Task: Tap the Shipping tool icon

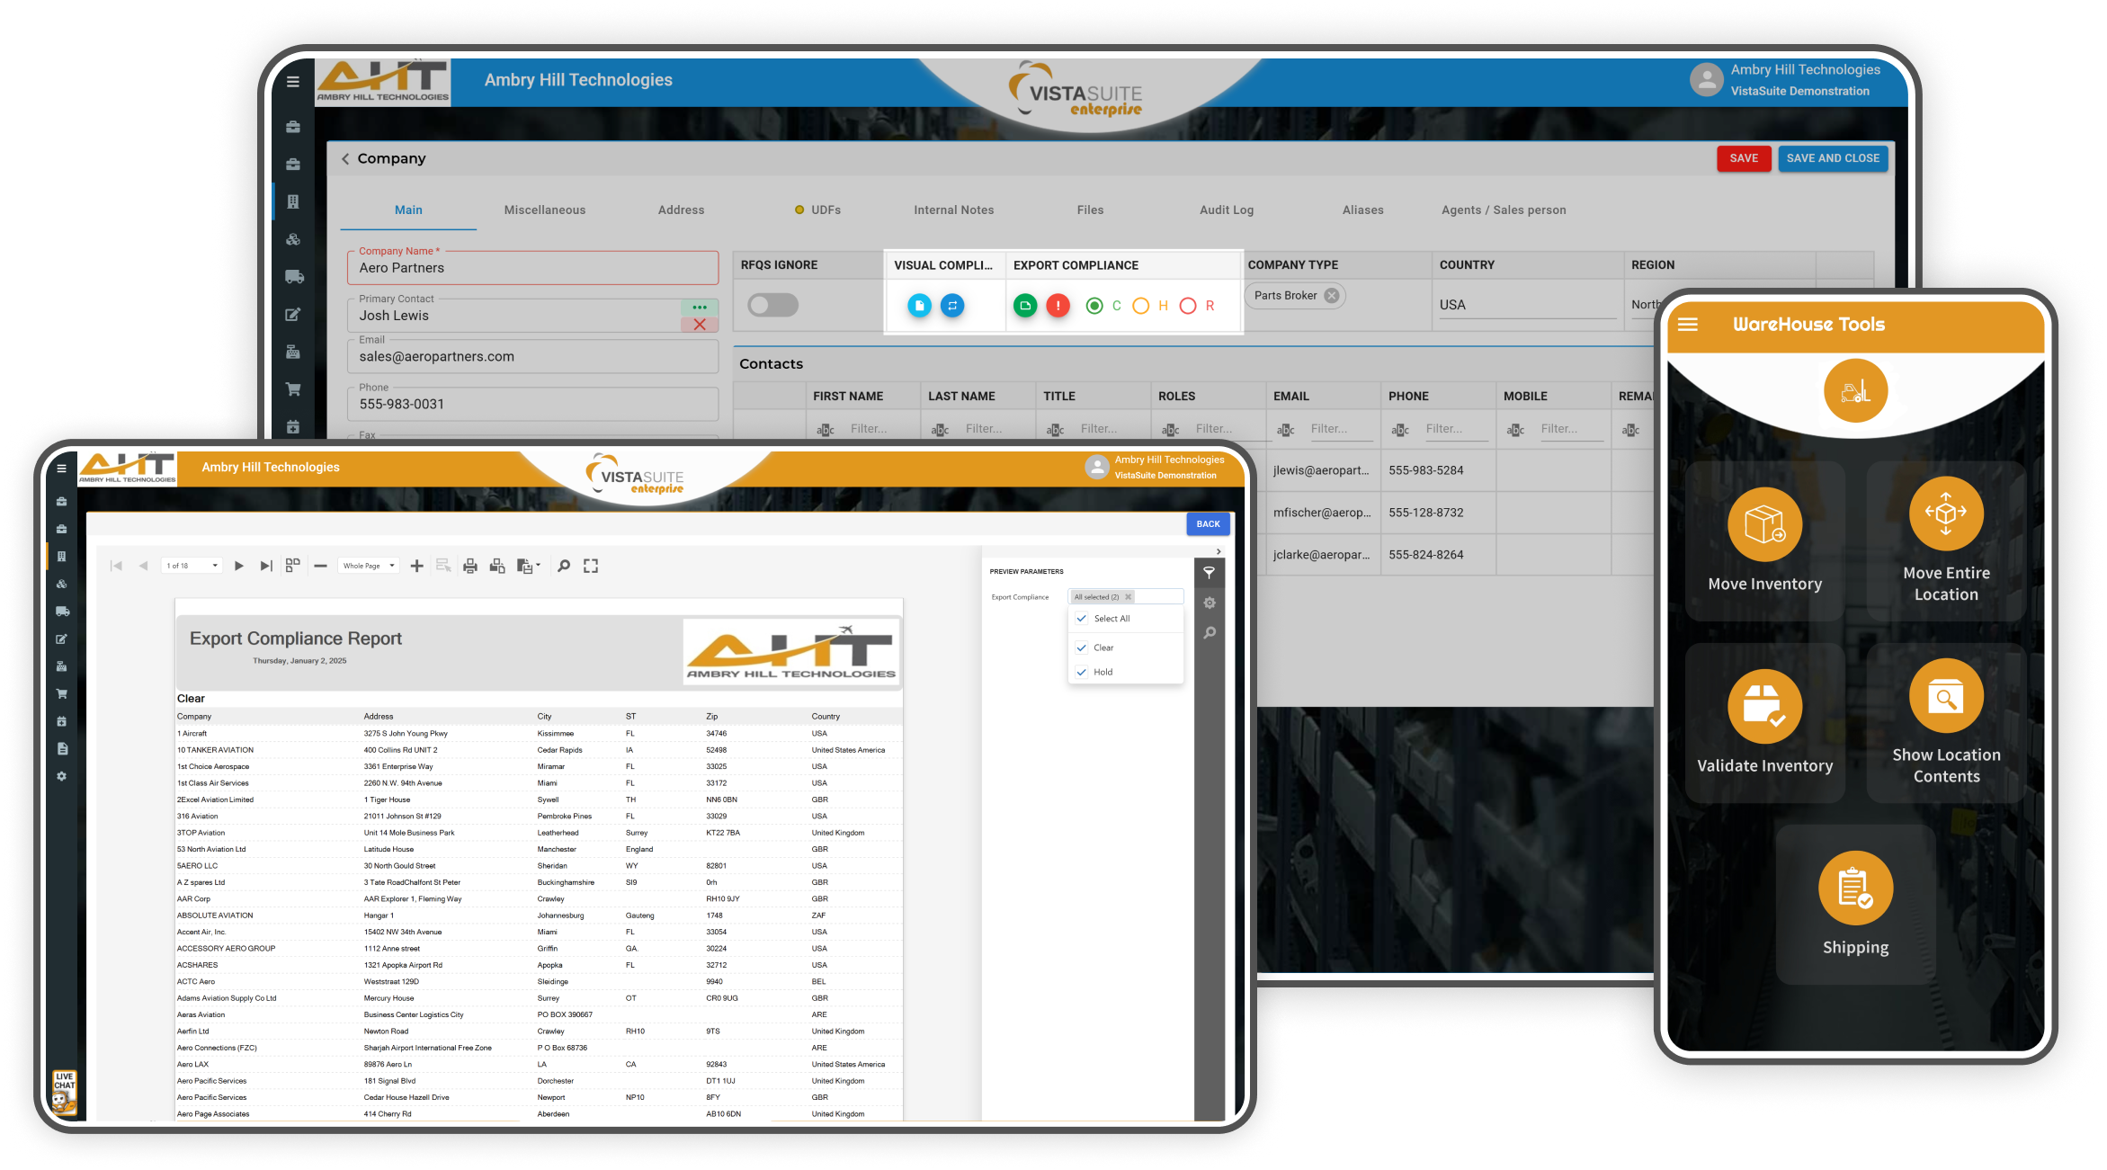Action: (x=1855, y=888)
